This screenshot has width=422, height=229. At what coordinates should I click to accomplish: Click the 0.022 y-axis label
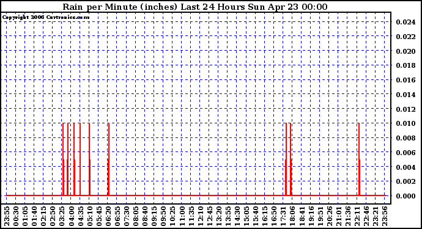tap(405, 36)
